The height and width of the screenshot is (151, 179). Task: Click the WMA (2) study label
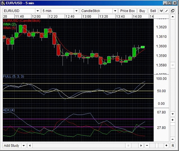point(9,24)
